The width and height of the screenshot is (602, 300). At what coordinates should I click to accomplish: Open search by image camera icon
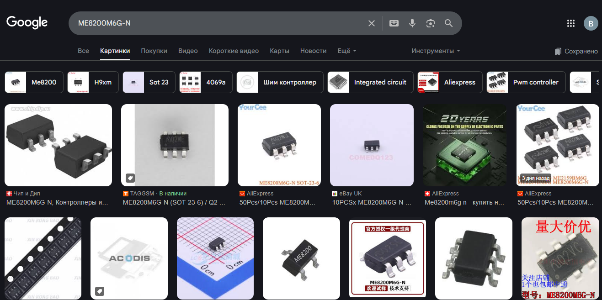[x=430, y=23]
